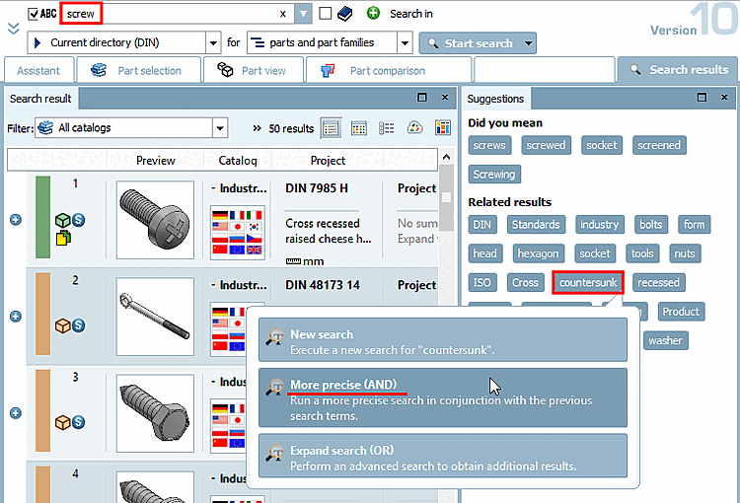Click the Project column header
Screen dimensions: 740x503
[328, 161]
